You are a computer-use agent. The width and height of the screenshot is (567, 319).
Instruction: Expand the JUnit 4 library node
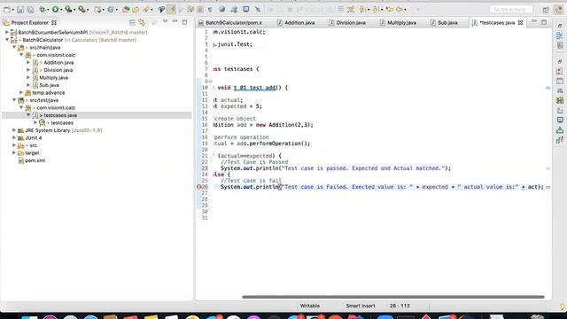pyautogui.click(x=14, y=138)
